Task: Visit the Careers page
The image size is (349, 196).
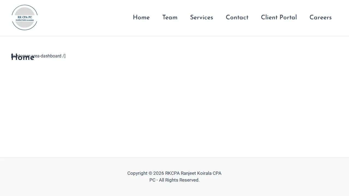Action: coord(321,17)
